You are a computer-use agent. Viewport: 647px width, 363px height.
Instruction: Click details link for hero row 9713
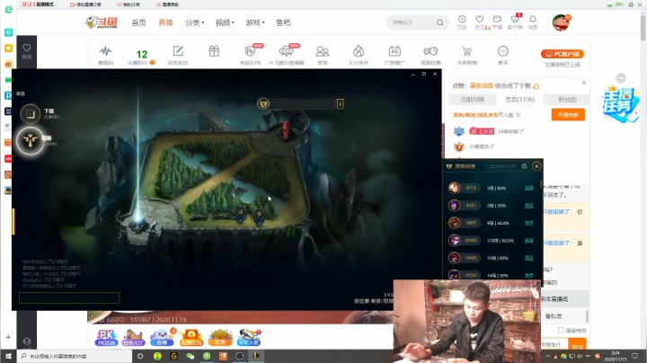(528, 188)
